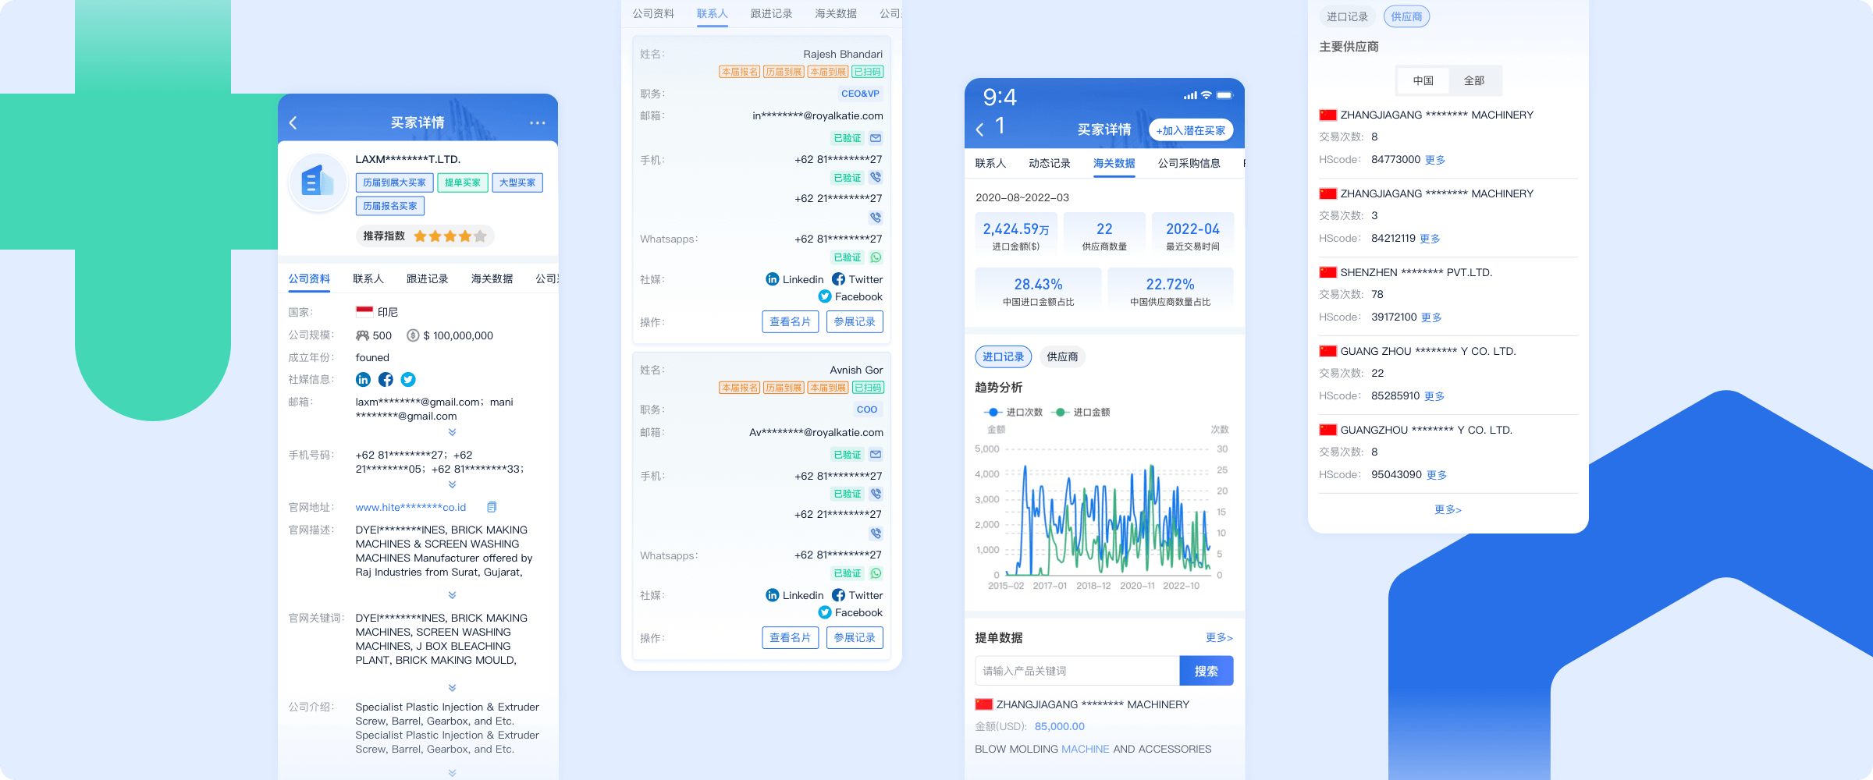
Task: Expand the 官网描述 text with chevron
Action: 452,595
